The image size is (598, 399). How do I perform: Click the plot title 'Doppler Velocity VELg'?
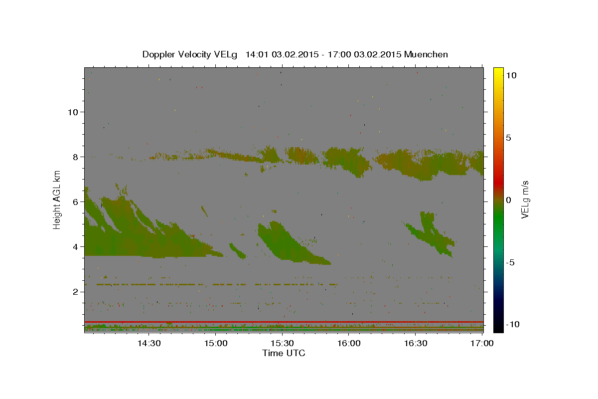(x=191, y=54)
